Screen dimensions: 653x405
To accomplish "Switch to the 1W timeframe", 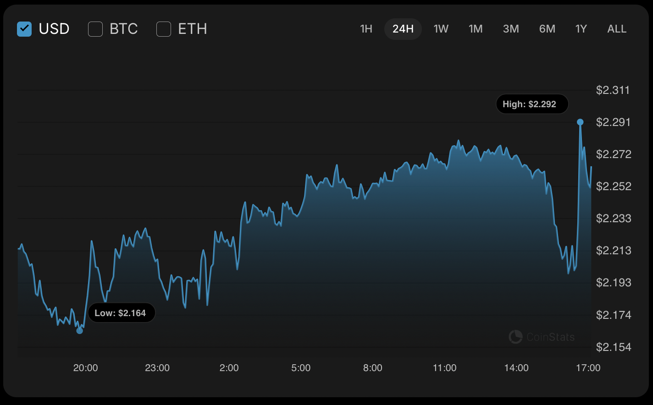I will pos(441,28).
